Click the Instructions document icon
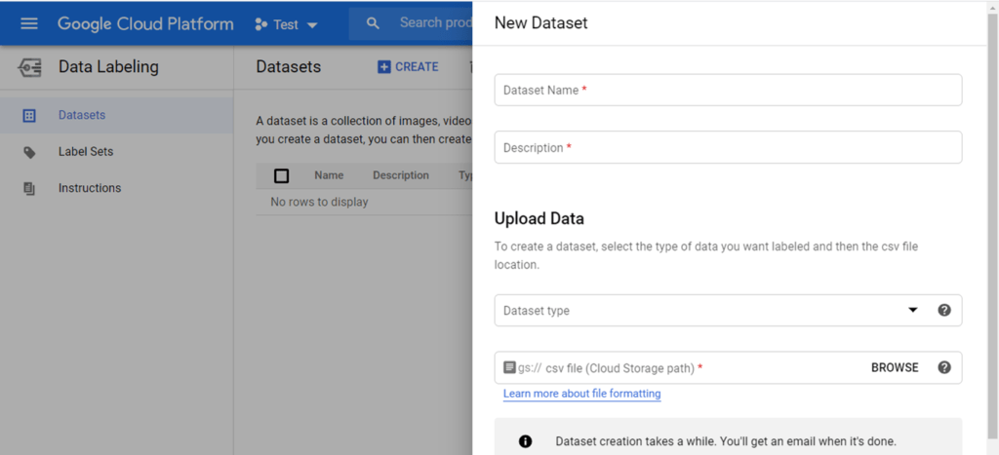Image resolution: width=999 pixels, height=455 pixels. pos(29,188)
